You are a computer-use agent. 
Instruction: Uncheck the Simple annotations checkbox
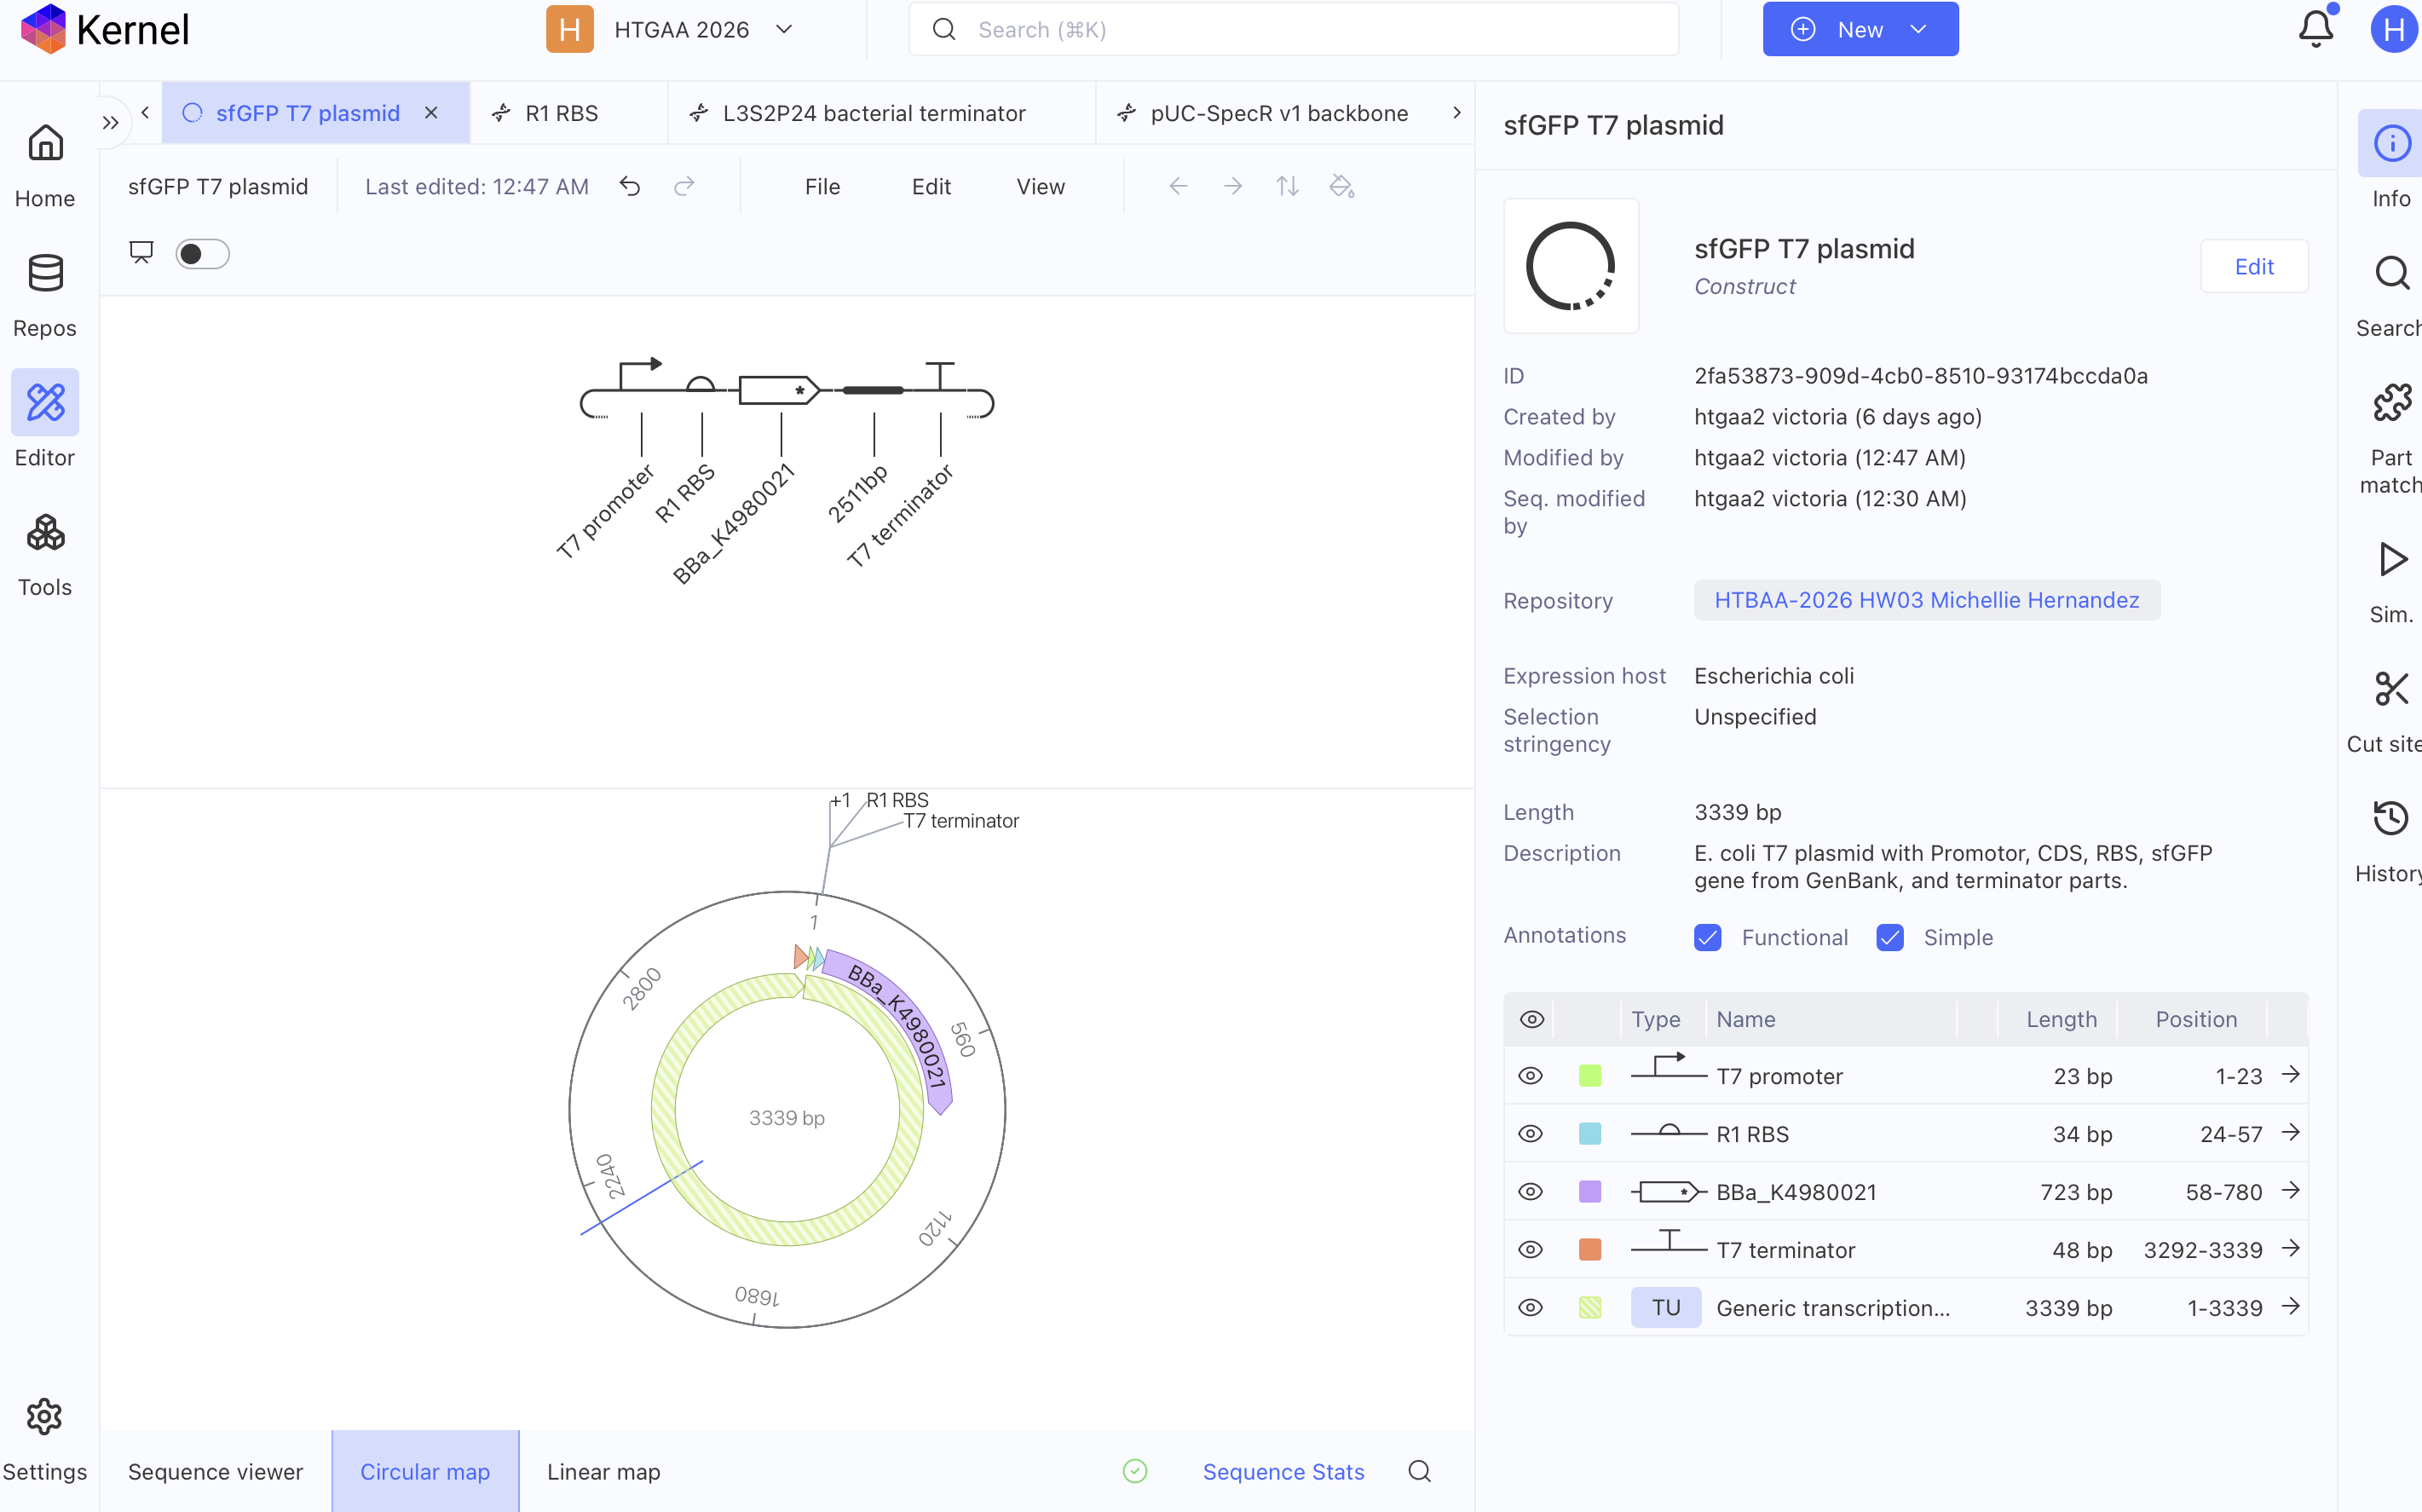(1889, 937)
